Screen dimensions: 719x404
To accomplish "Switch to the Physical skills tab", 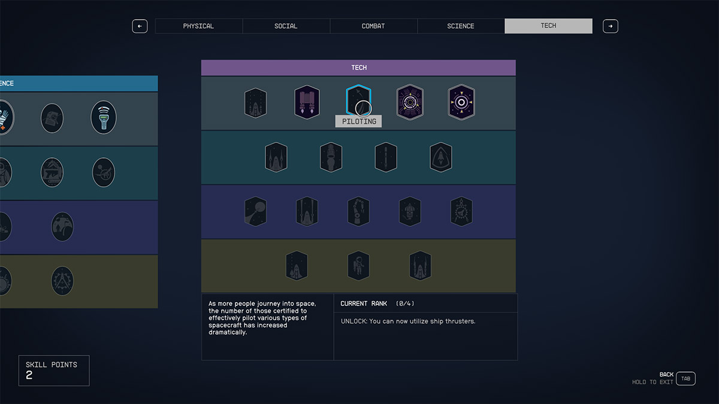I will (199, 26).
